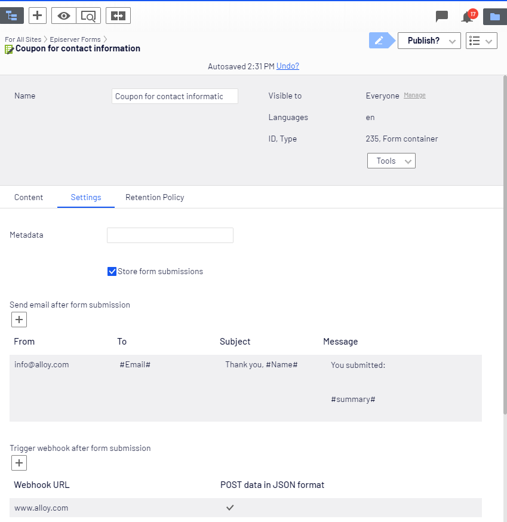This screenshot has height=522, width=507.
Task: Open the assets pane folder icon
Action: click(494, 16)
